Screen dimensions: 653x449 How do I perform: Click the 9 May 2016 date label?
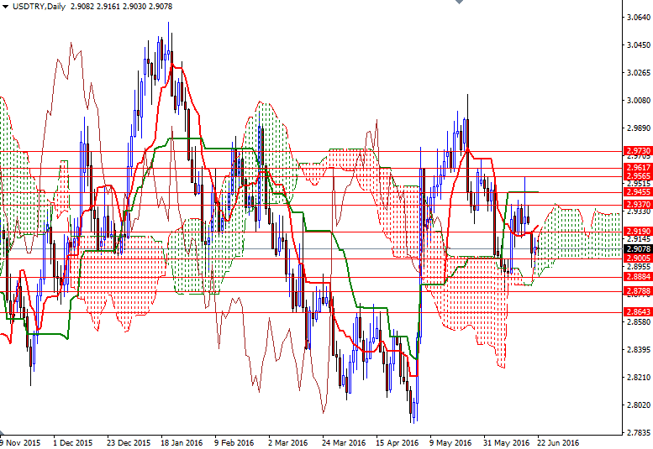450,443
